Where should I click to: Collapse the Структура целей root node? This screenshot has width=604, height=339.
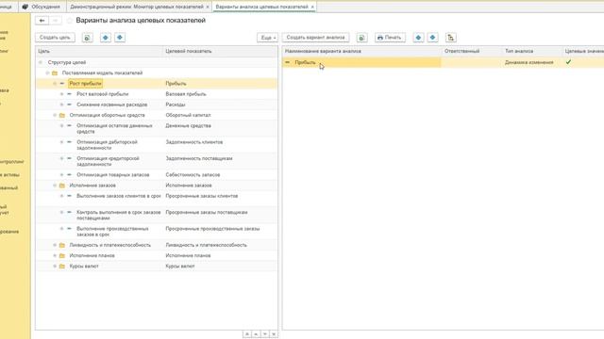tap(41, 62)
